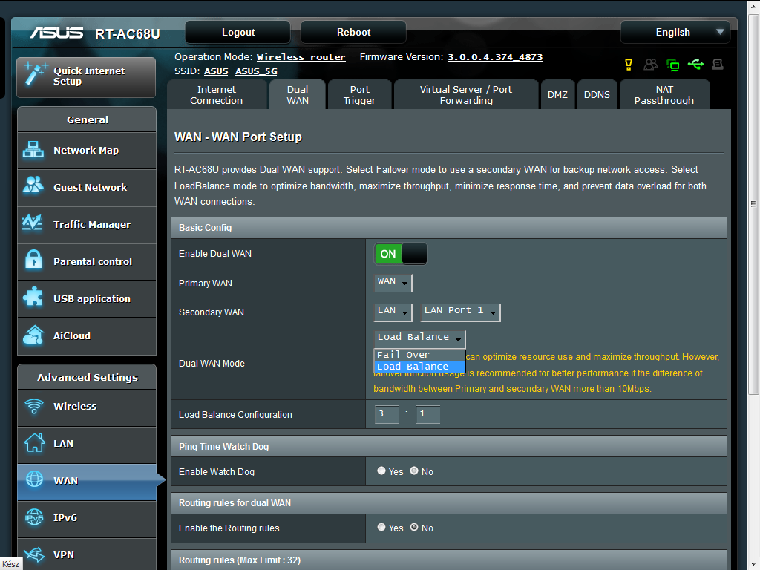Click the scrollbar up arrow
This screenshot has height=570, width=760.
pos(753,7)
